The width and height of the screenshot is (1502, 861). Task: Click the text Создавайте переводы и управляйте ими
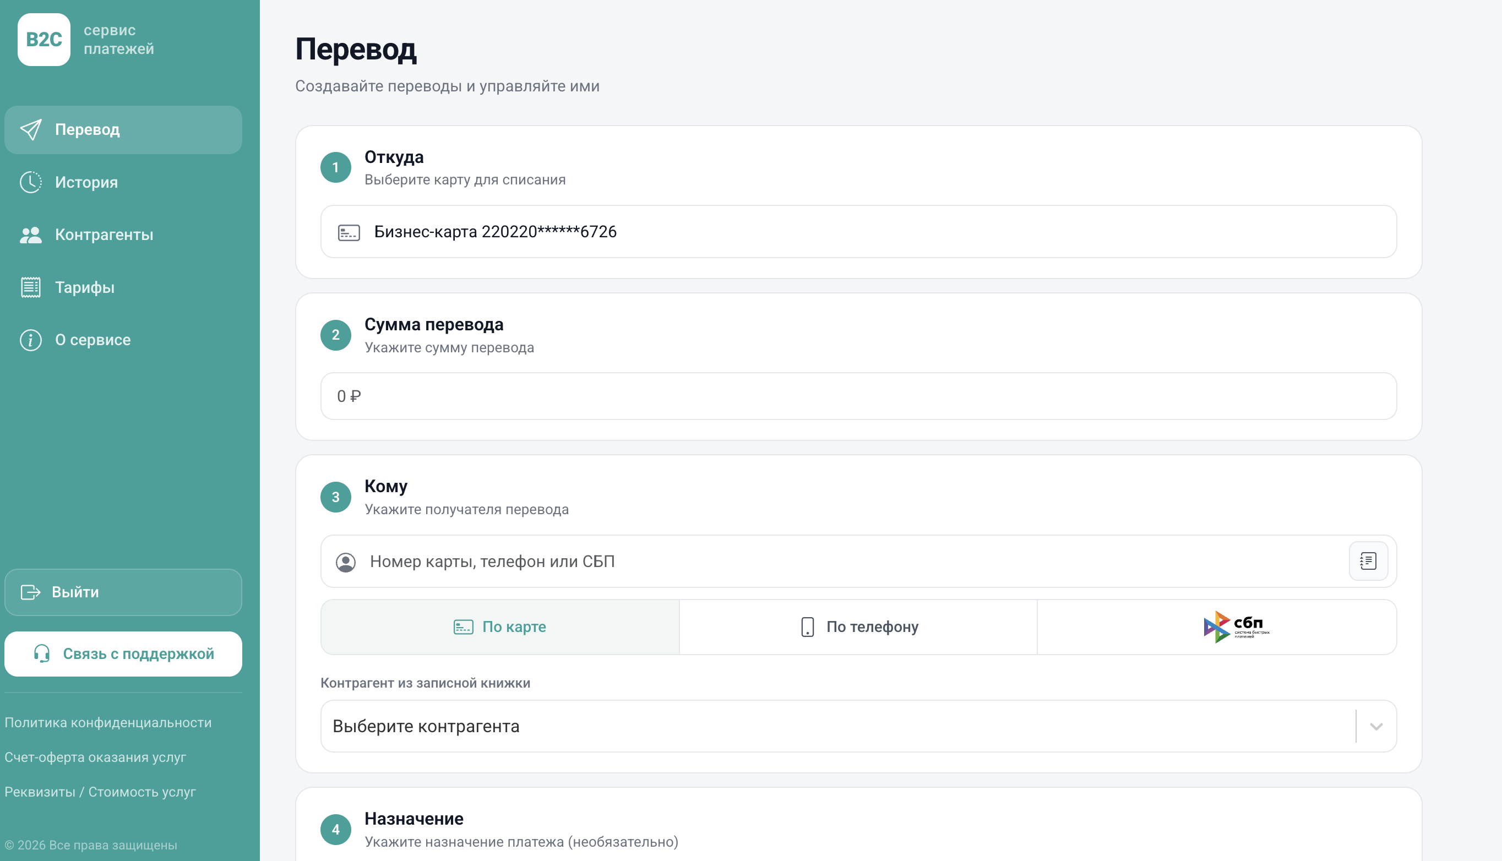[448, 86]
